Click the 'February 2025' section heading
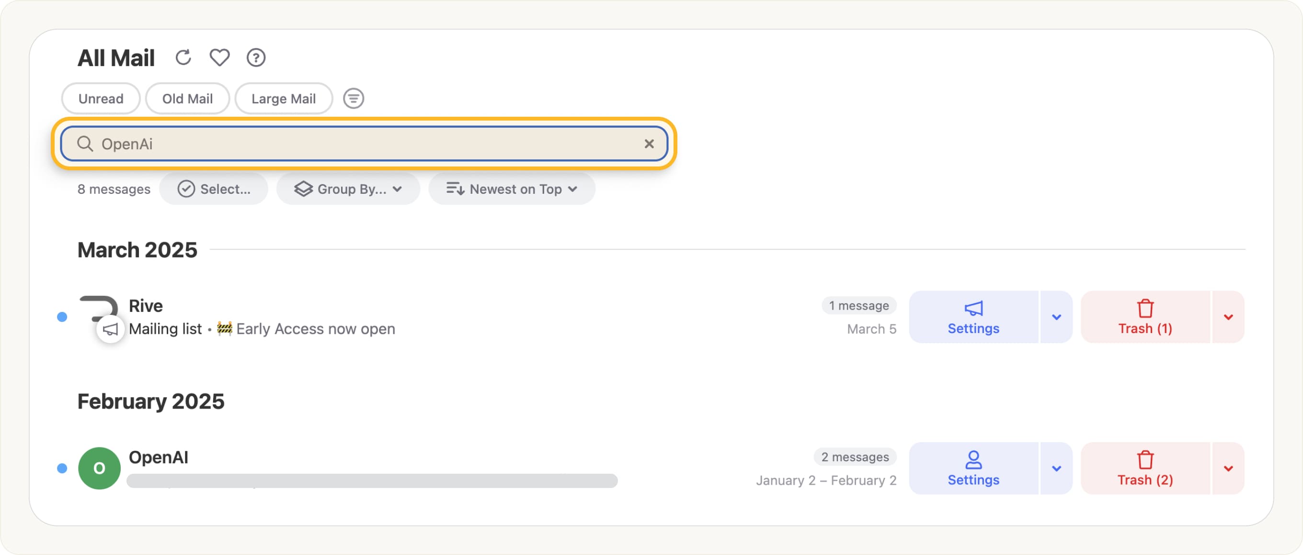The image size is (1303, 555). [151, 401]
